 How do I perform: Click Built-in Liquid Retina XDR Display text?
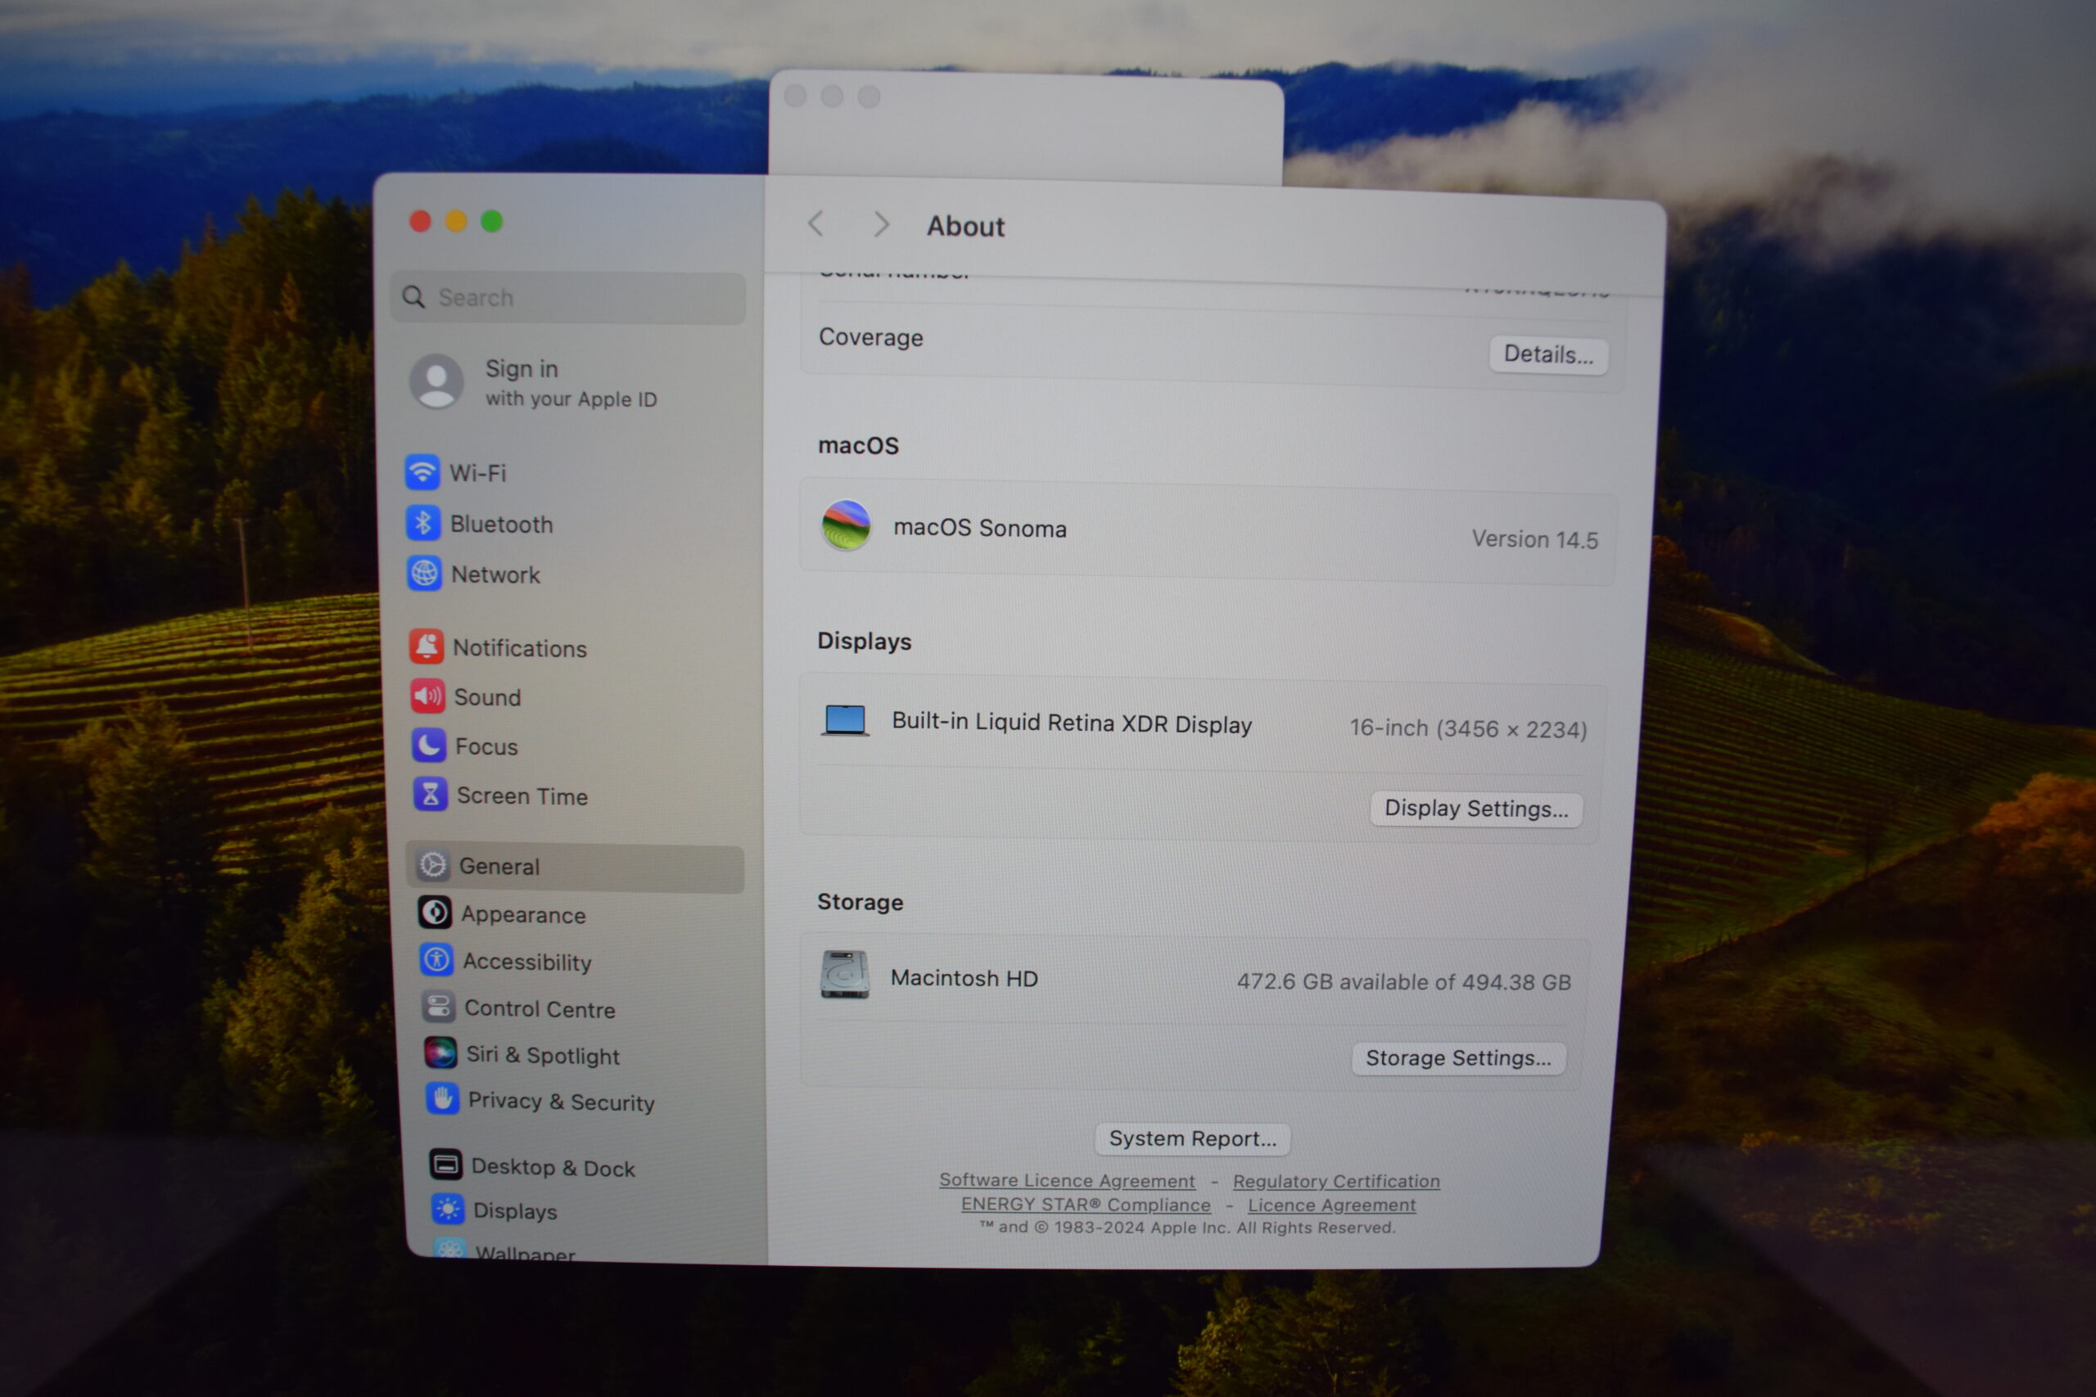tap(1072, 723)
